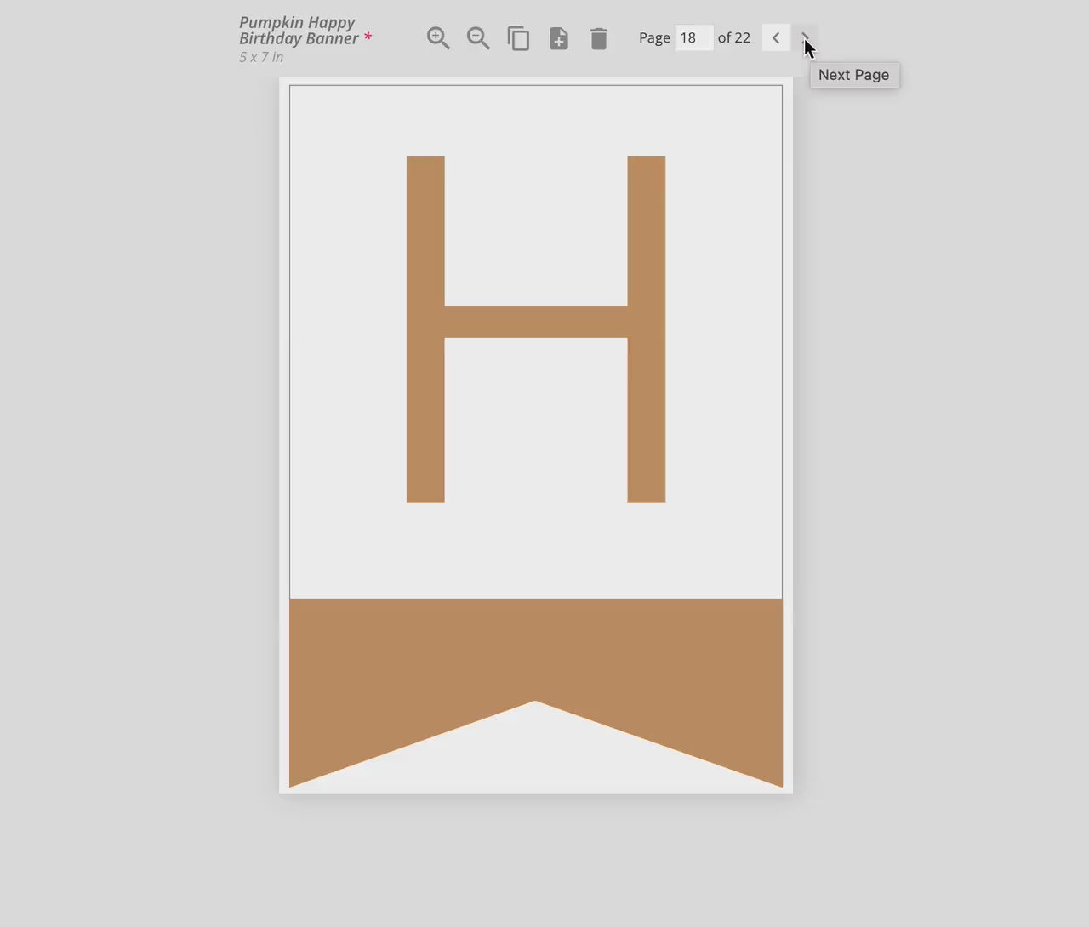Click the Pumpkin Happy Birthday Banner title

coord(298,31)
